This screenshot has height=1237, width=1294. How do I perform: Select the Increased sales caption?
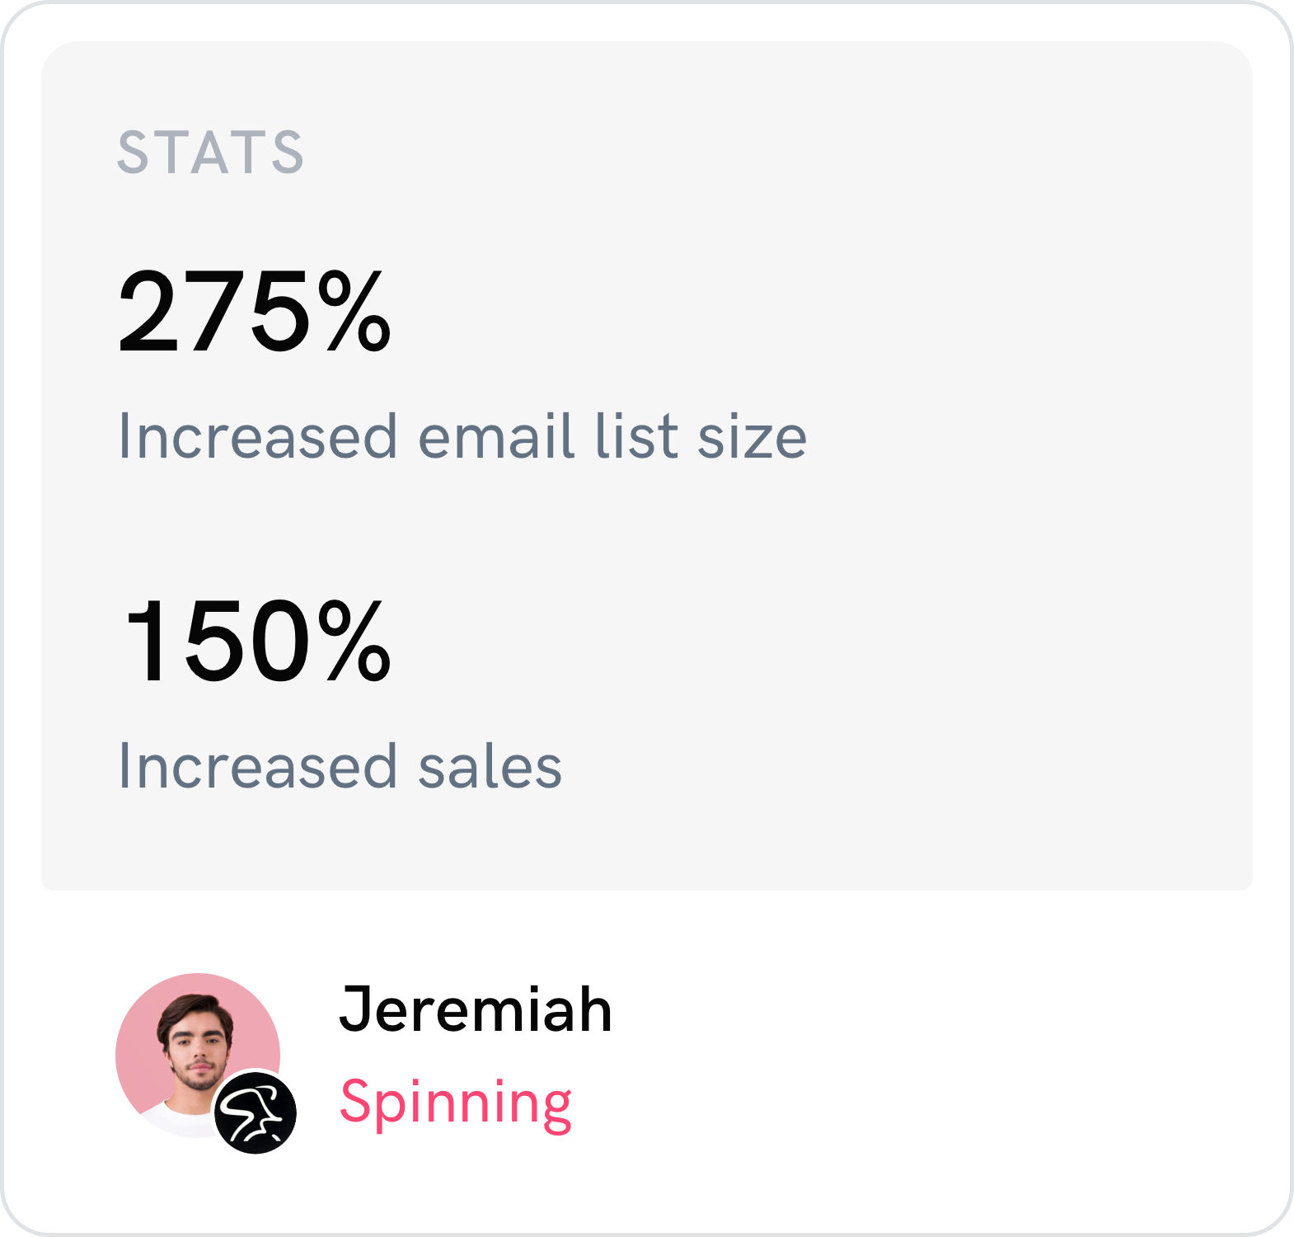click(340, 765)
